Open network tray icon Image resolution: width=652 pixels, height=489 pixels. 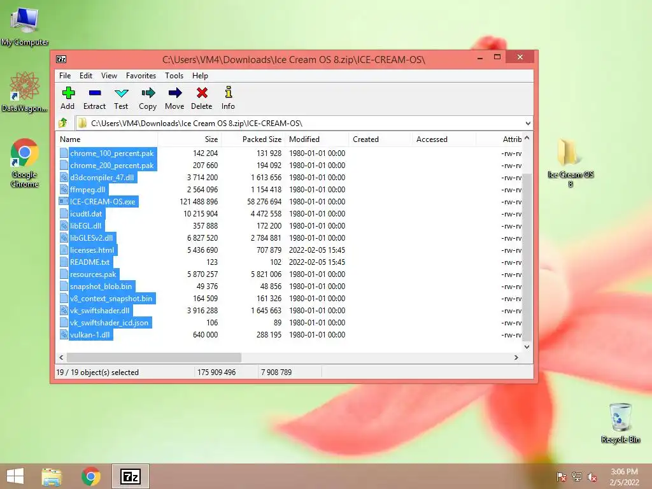click(576, 477)
